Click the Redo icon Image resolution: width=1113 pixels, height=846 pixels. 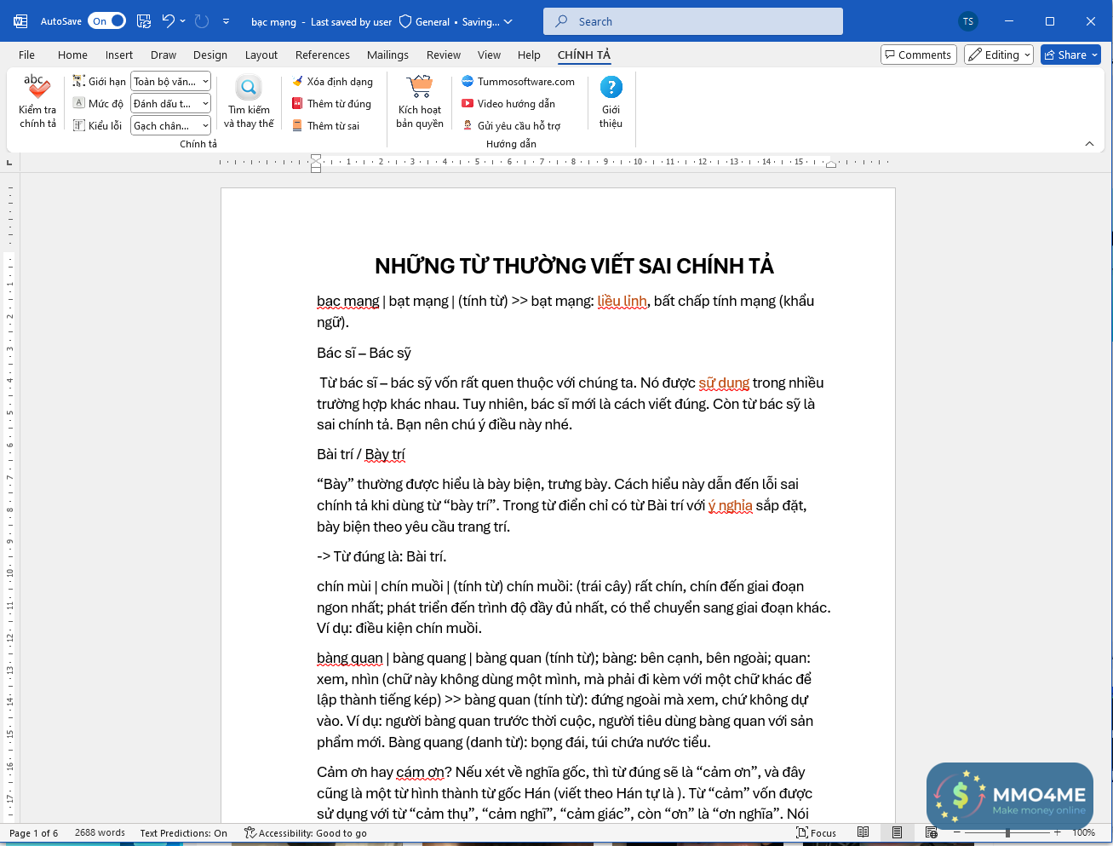click(202, 21)
